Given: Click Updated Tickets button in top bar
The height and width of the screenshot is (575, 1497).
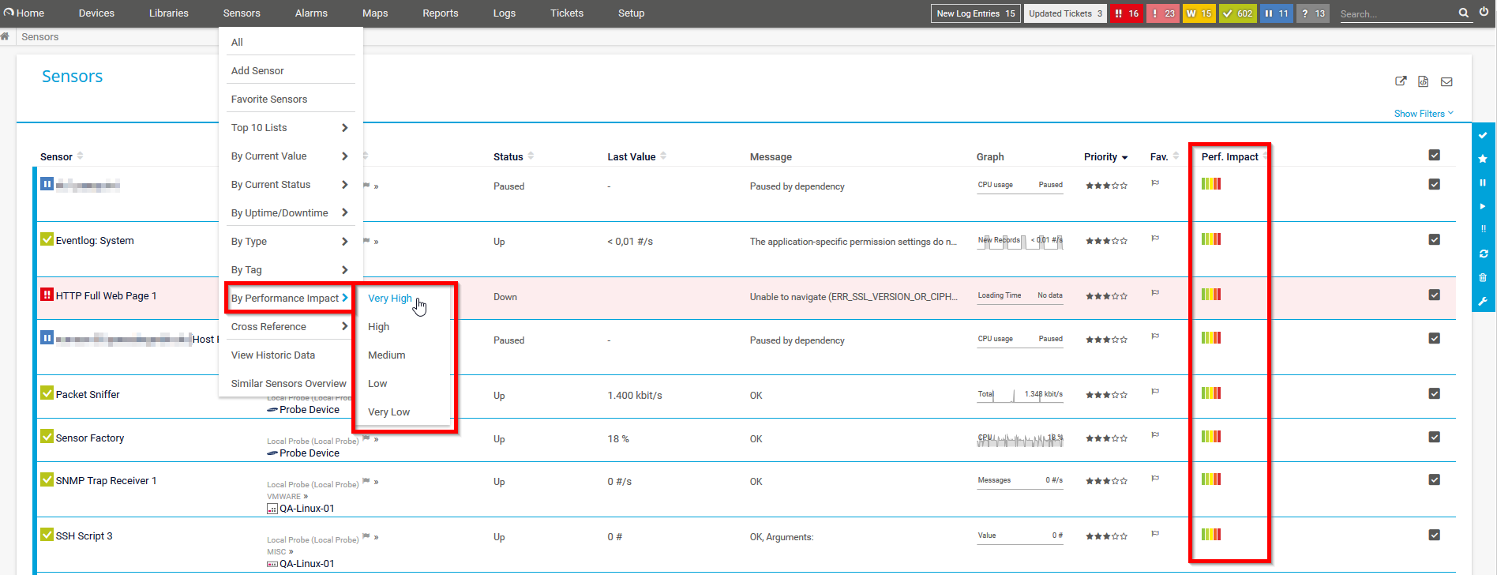Looking at the screenshot, I should [1064, 13].
